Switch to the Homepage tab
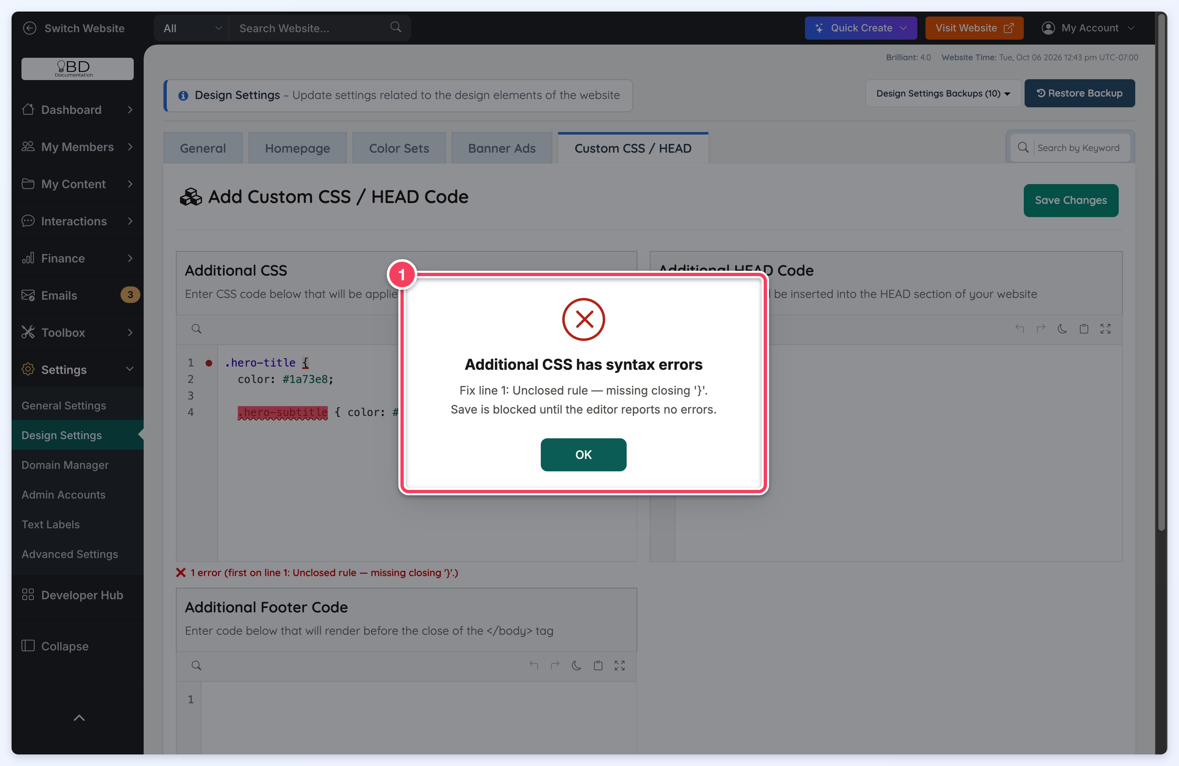1179x766 pixels. pos(297,148)
